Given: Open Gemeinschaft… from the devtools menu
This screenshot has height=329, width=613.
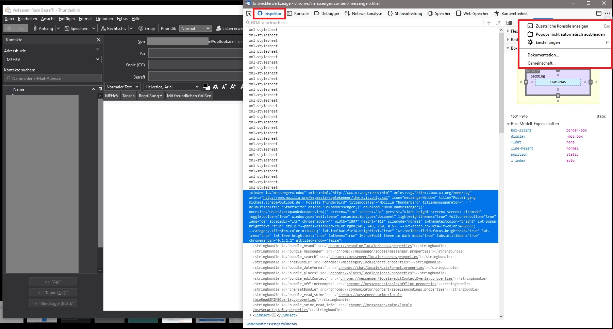Looking at the screenshot, I should pos(565,63).
